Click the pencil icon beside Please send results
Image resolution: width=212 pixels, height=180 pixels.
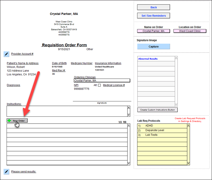6,172
